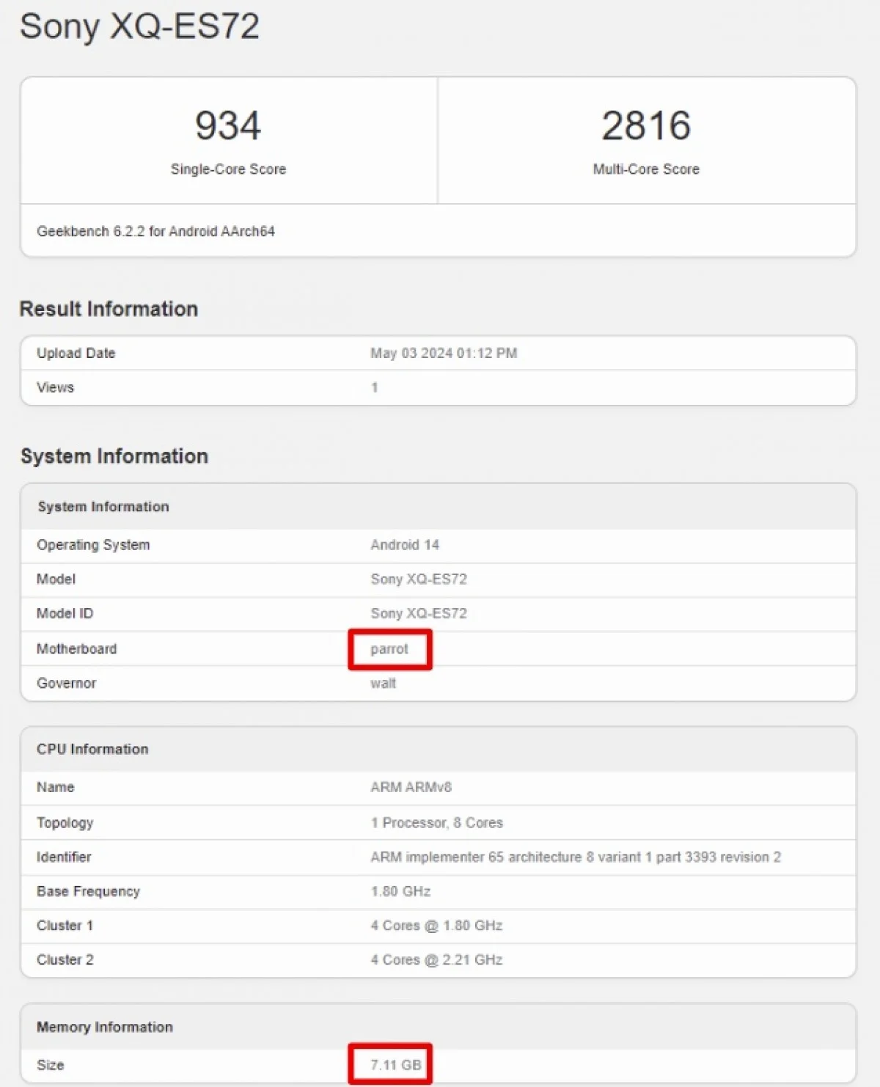
Task: Select the Model row showing Sony XQ-ES72
Action: pyautogui.click(x=418, y=579)
